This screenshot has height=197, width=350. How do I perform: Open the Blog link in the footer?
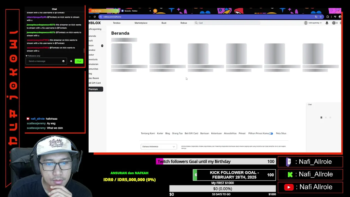168,134
